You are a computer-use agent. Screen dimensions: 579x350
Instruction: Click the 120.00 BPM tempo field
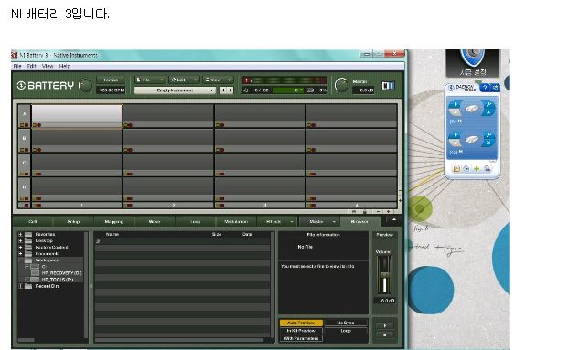coord(111,90)
